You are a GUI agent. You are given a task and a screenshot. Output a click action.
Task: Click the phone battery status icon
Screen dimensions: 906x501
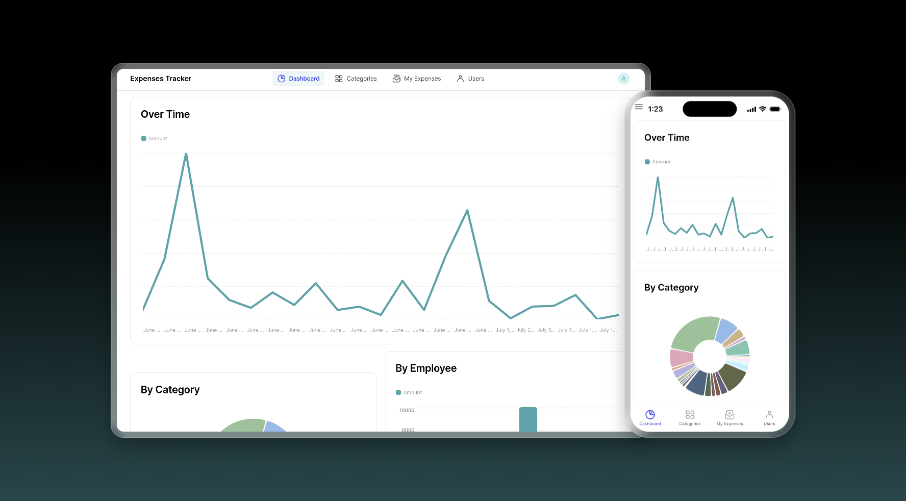(x=775, y=109)
